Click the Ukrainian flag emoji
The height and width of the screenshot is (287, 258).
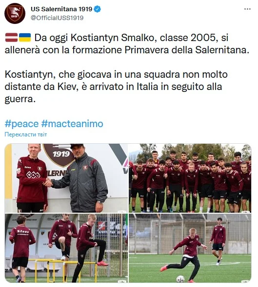[x=25, y=38]
